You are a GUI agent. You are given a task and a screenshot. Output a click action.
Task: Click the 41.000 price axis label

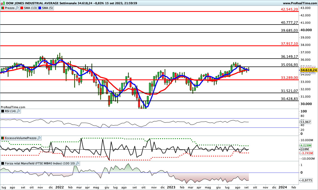coord(306,23)
